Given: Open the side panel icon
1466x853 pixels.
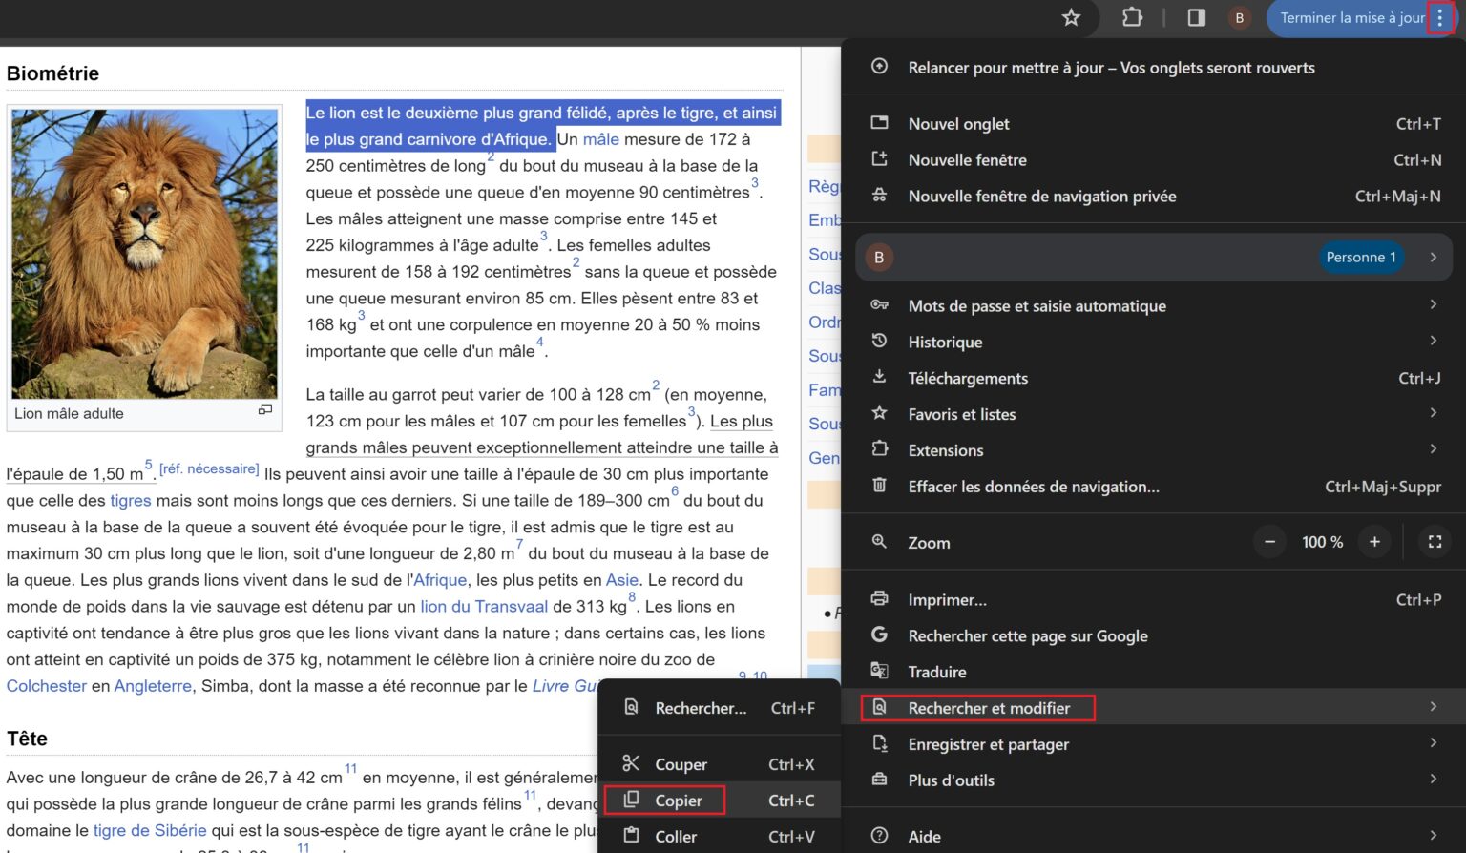Looking at the screenshot, I should pyautogui.click(x=1194, y=17).
